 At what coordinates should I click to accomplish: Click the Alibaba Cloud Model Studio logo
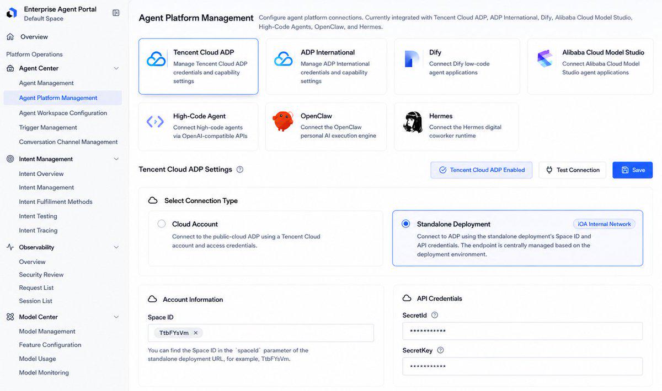pos(545,58)
